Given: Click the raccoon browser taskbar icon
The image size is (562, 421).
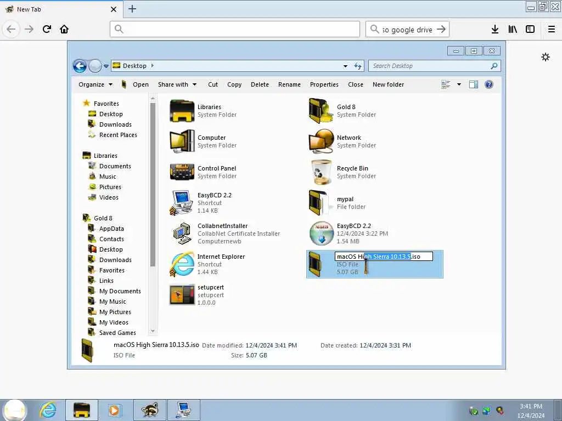Looking at the screenshot, I should point(149,410).
